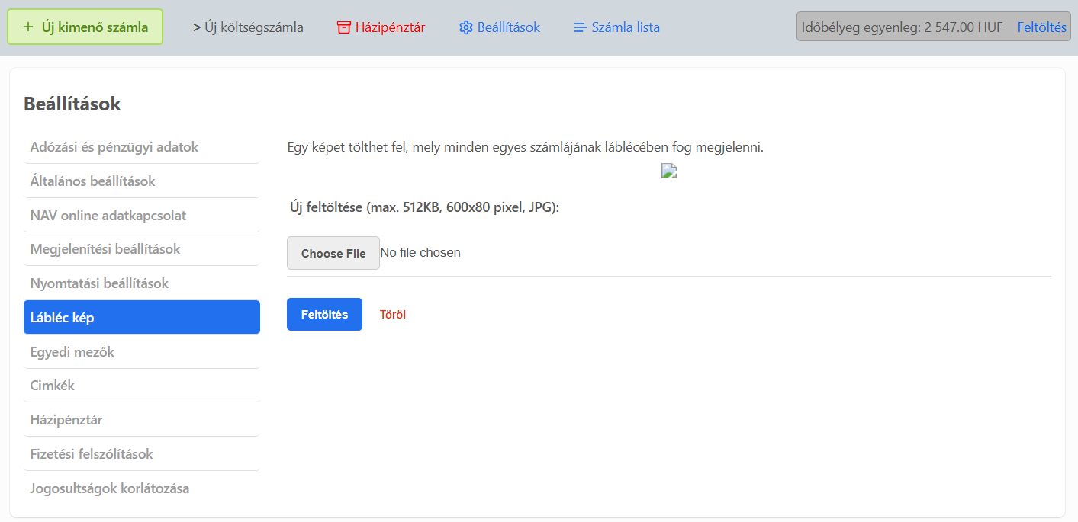
Task: Click the broken footer image preview
Action: [x=669, y=171]
